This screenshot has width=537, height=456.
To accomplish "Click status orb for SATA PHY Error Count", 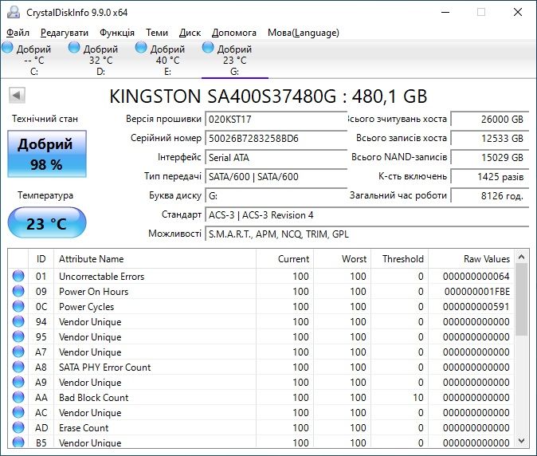I will [x=18, y=367].
